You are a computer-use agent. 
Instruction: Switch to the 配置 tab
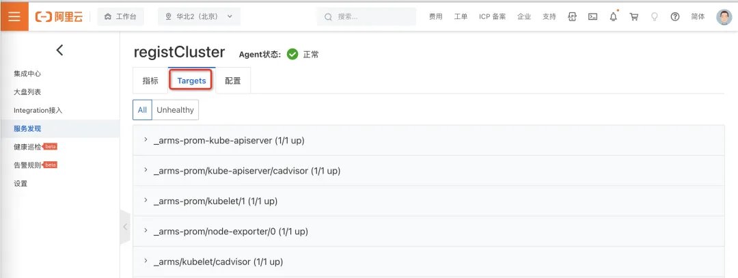[x=232, y=81]
